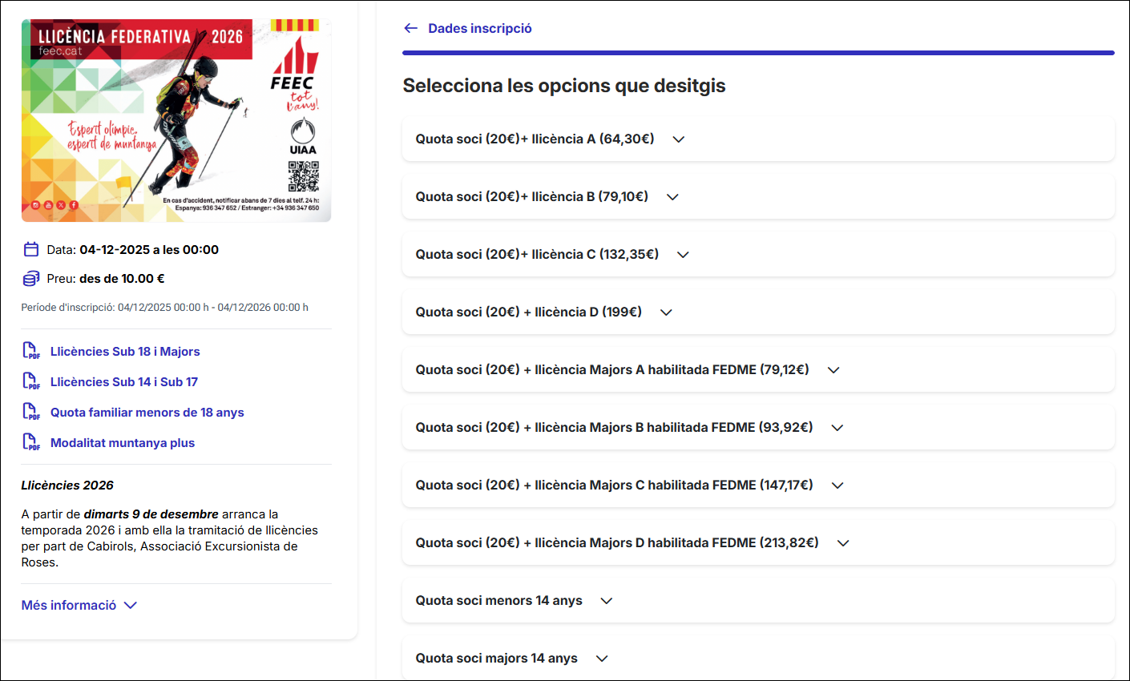Click the back arrow beside Dades inscripció
Screen dimensions: 1130x681
[x=411, y=28]
